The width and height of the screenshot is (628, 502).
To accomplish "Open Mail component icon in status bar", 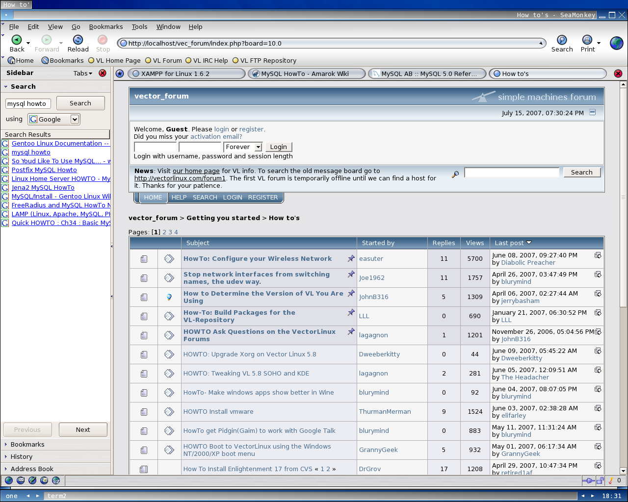I will 21,480.
